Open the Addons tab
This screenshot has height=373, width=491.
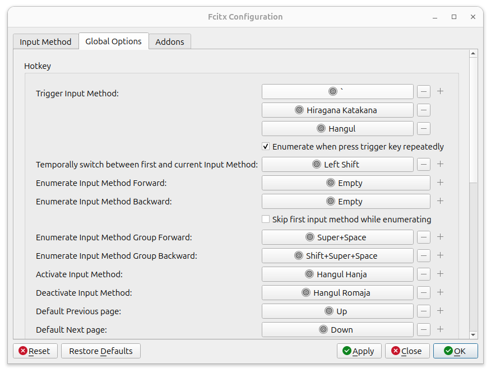[170, 41]
